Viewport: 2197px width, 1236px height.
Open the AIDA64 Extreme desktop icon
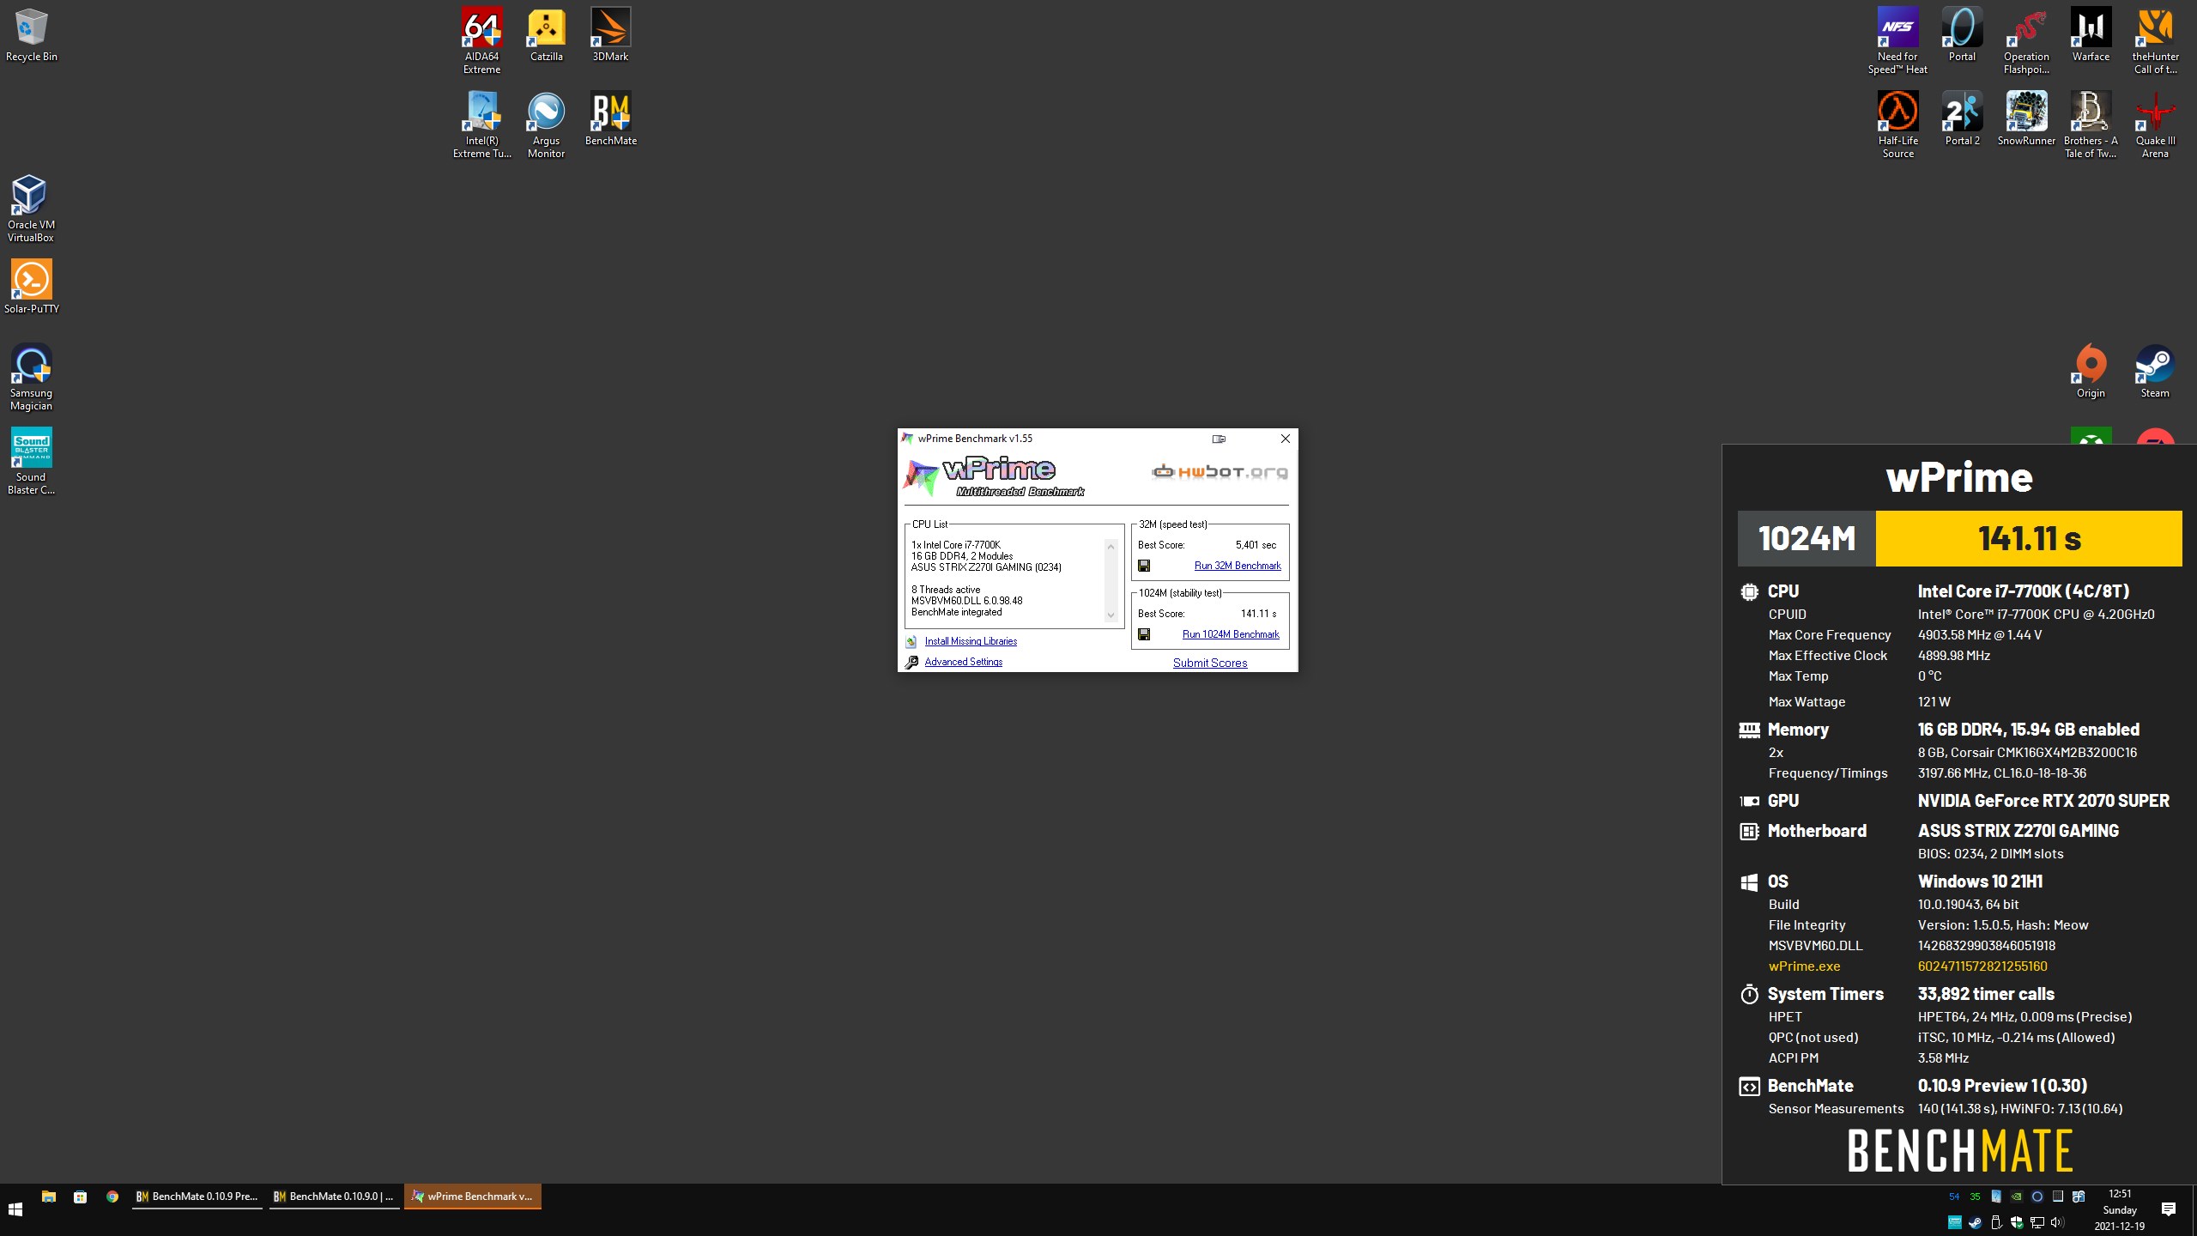[481, 40]
